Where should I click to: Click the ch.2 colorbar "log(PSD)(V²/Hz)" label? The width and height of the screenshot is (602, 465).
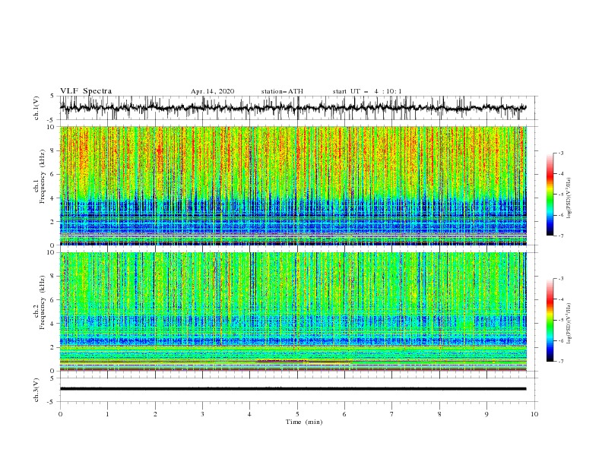click(569, 324)
